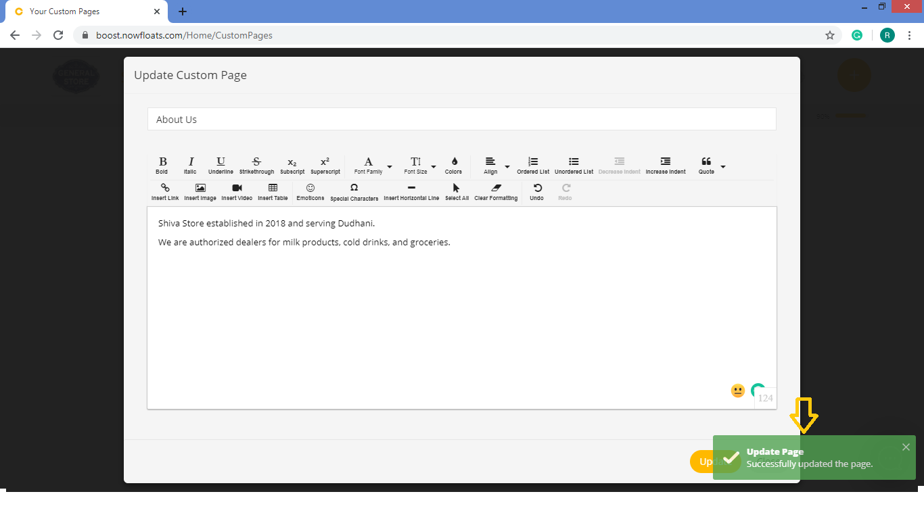The height and width of the screenshot is (519, 924).
Task: Open the Colors picker in the toolbar
Action: (x=453, y=164)
